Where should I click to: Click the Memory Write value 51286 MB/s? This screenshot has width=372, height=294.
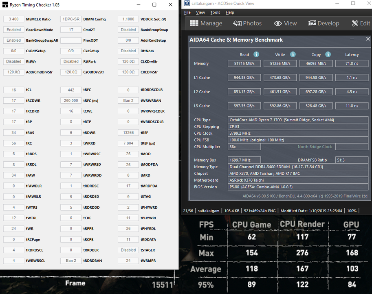(280, 63)
